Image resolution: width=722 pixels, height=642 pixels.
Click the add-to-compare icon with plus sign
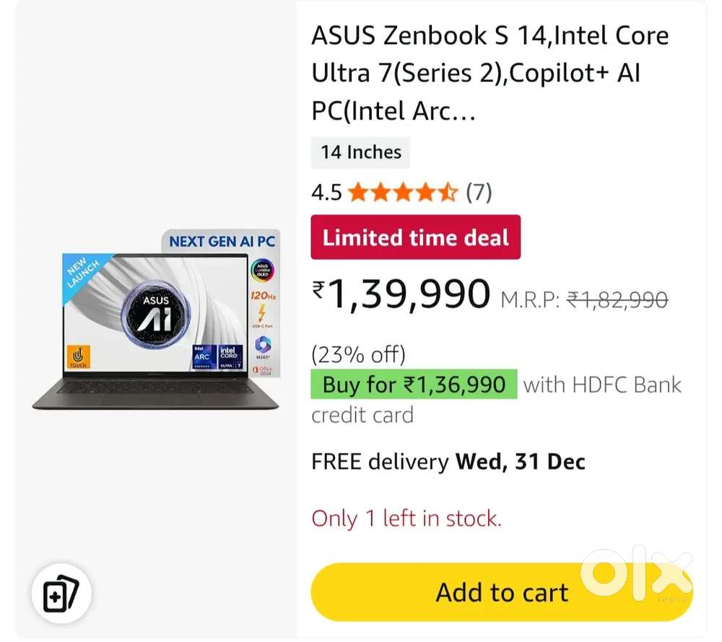pos(61,594)
